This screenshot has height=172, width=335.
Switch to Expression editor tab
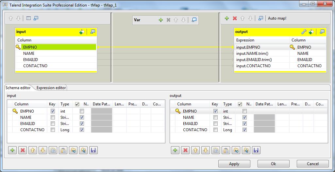(x=51, y=88)
